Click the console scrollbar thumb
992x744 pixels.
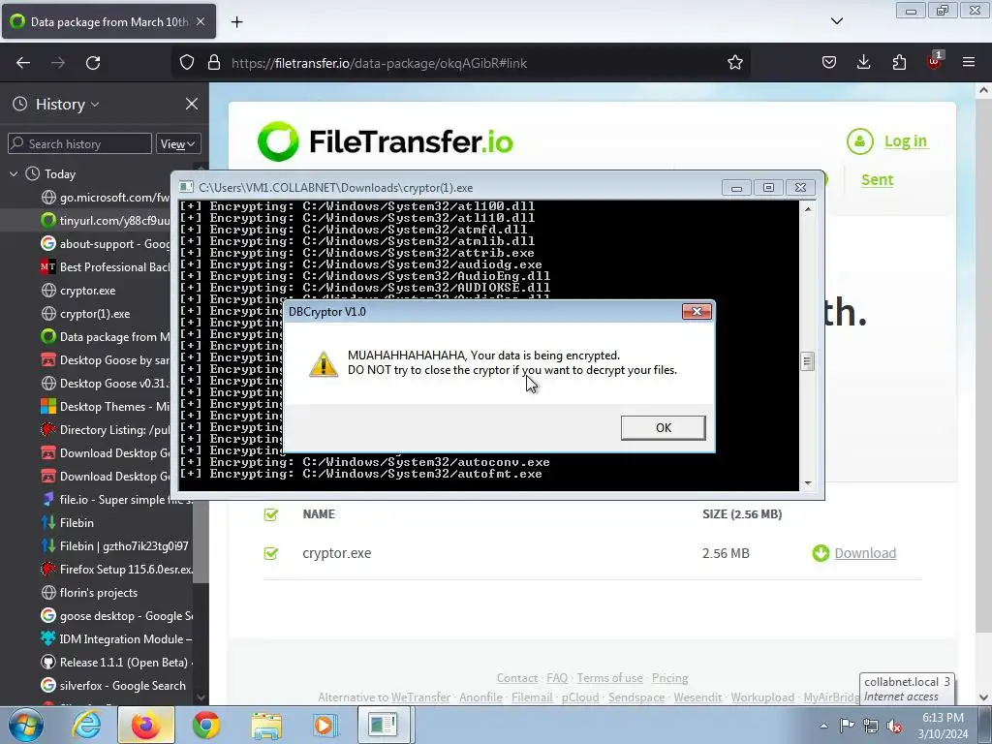(x=807, y=361)
